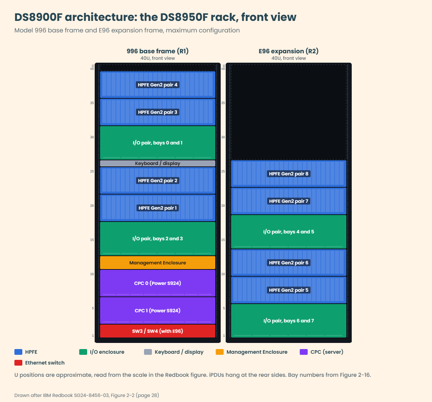Click the empty dashed area in E96 expansion
432x402 pixels.
tap(289, 112)
